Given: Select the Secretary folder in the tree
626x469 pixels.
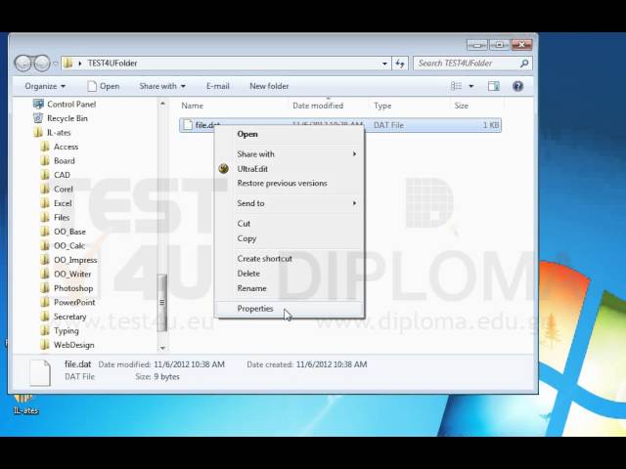Looking at the screenshot, I should [69, 317].
